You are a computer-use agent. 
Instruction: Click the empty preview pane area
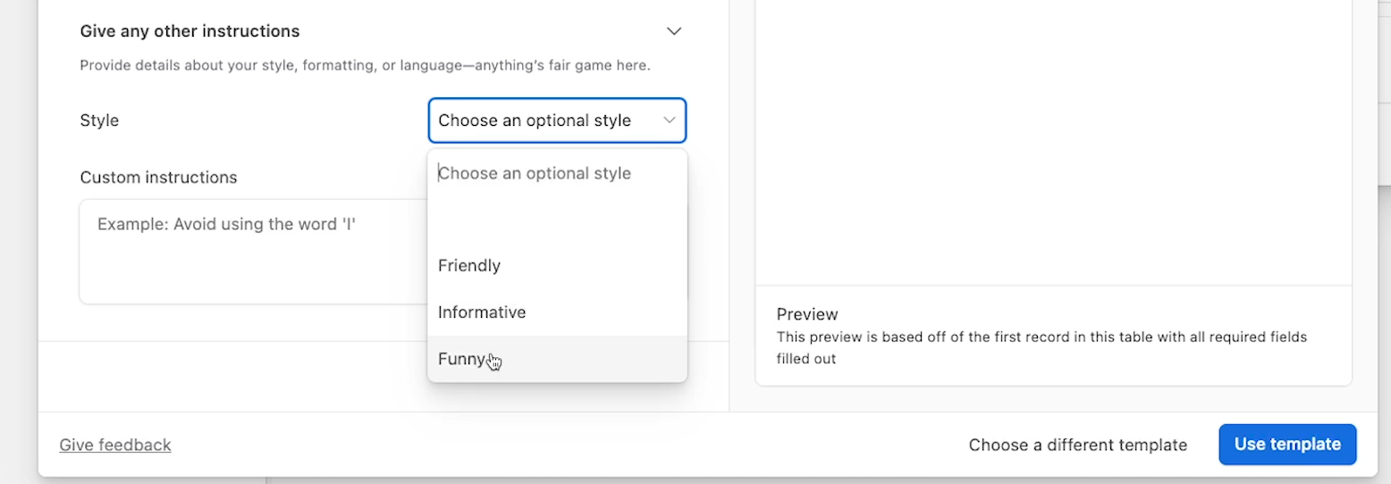(1053, 143)
